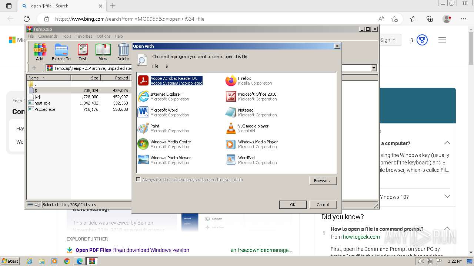Click taskbar clock 3:22 PM

point(455,261)
